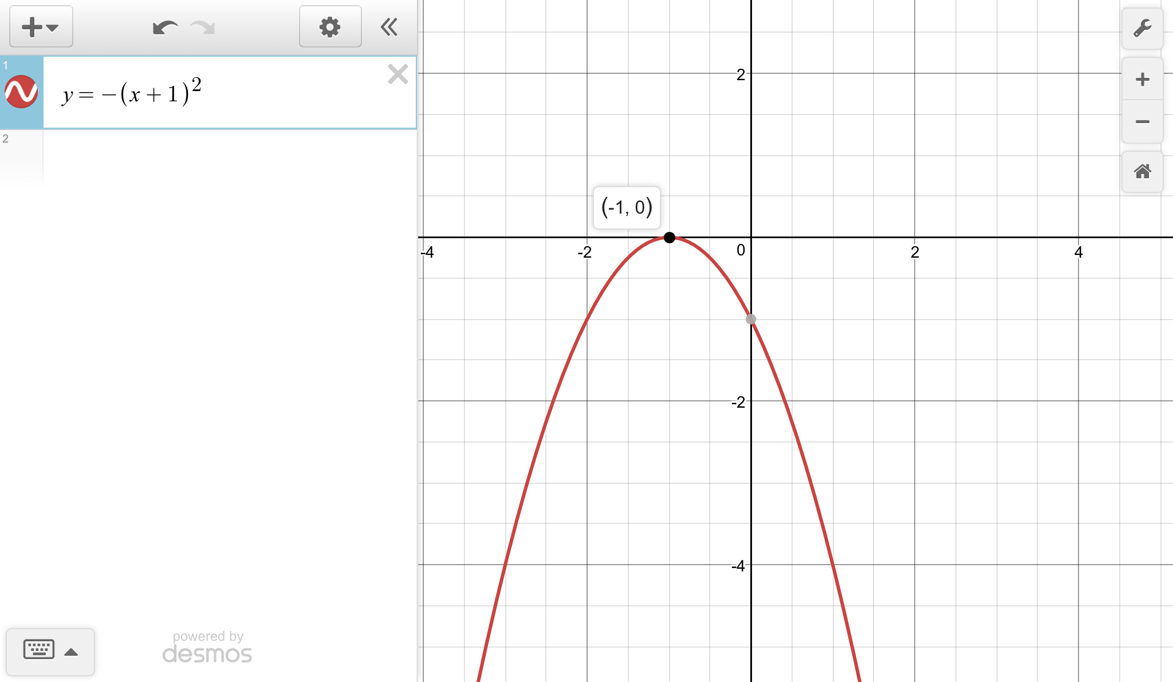The height and width of the screenshot is (682, 1173).
Task: Click the Redo arrow icon
Action: (x=203, y=27)
